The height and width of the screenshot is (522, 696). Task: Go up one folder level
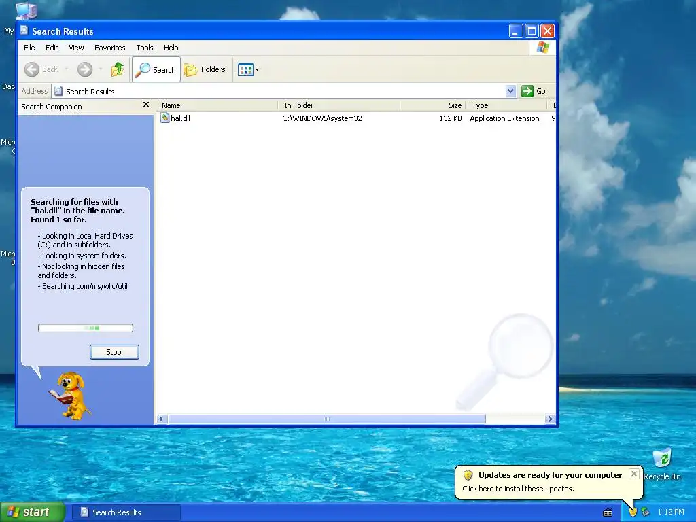(x=117, y=69)
